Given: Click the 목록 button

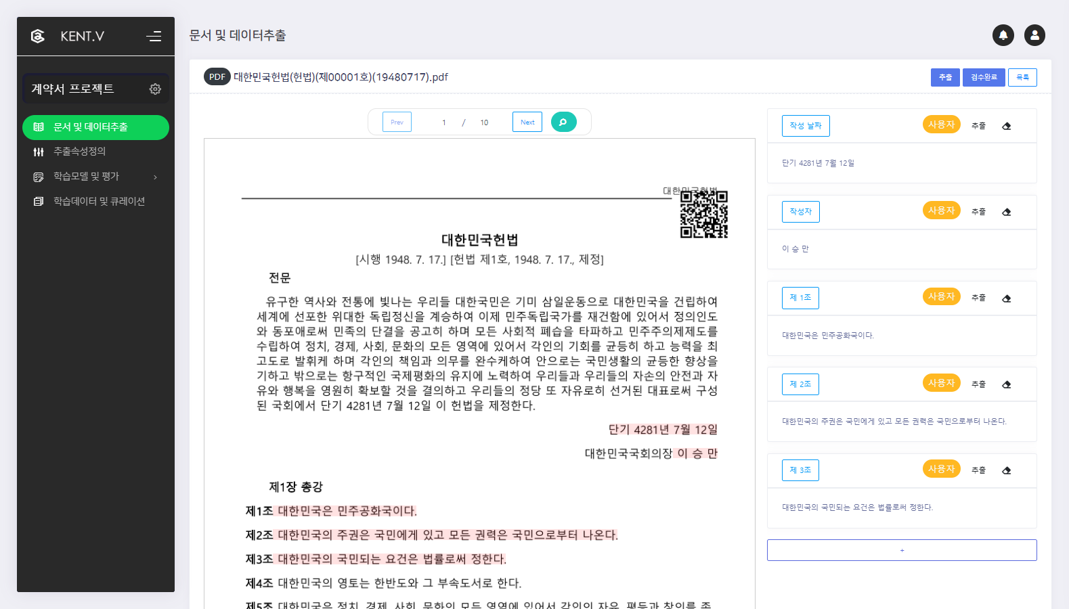Looking at the screenshot, I should pyautogui.click(x=1022, y=77).
